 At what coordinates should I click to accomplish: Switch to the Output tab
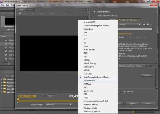coord(30,10)
